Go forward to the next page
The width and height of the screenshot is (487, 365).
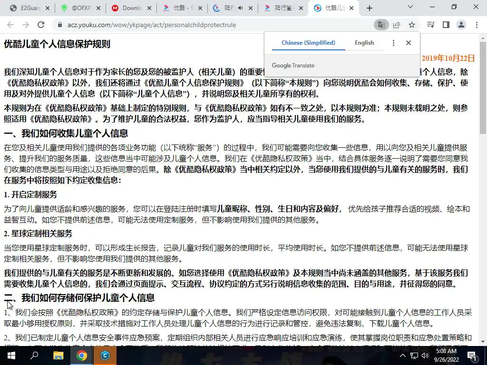(x=26, y=25)
